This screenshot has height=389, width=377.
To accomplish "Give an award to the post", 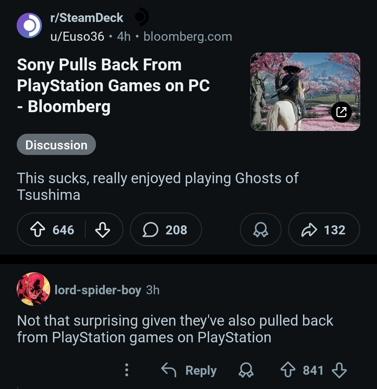I will (x=260, y=230).
